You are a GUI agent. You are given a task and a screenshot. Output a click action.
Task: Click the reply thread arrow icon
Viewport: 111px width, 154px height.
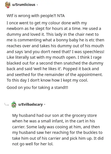click(x=7, y=105)
